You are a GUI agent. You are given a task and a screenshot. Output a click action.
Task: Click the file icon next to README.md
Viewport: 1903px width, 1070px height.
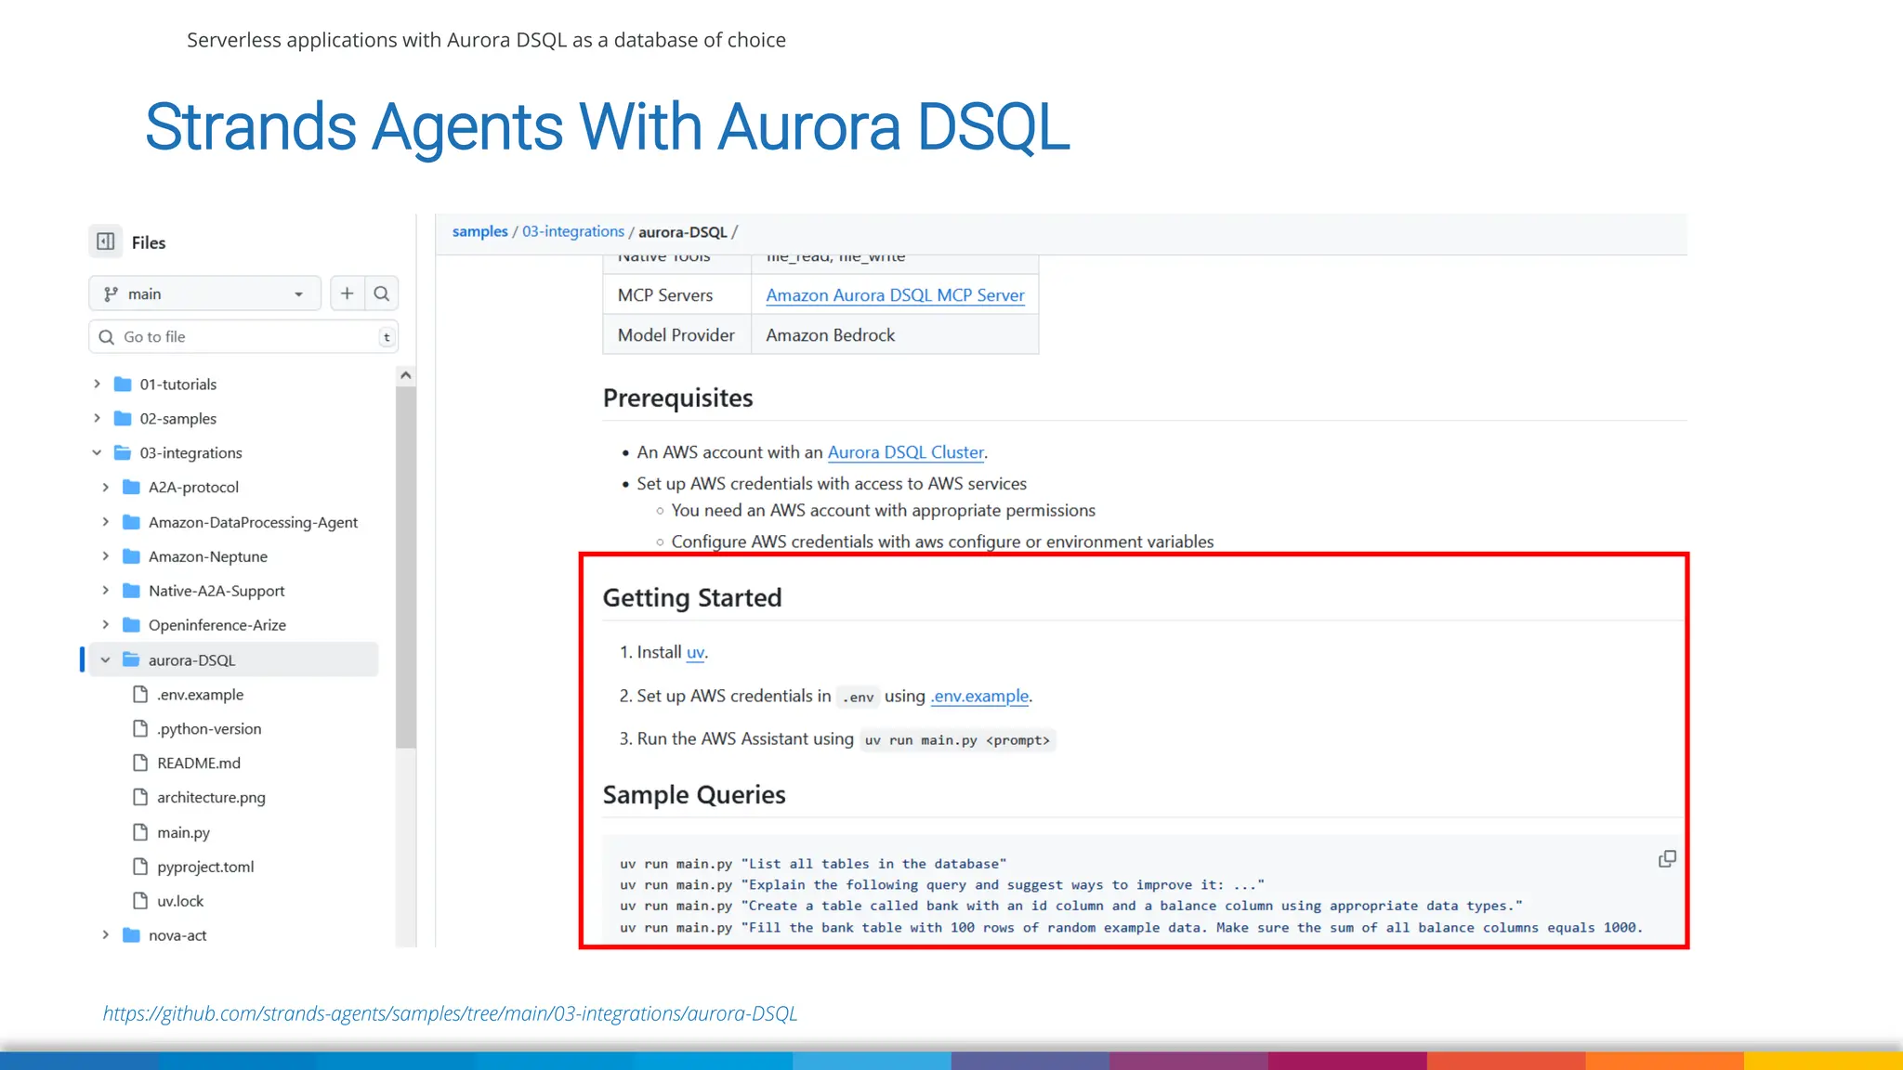pyautogui.click(x=140, y=763)
